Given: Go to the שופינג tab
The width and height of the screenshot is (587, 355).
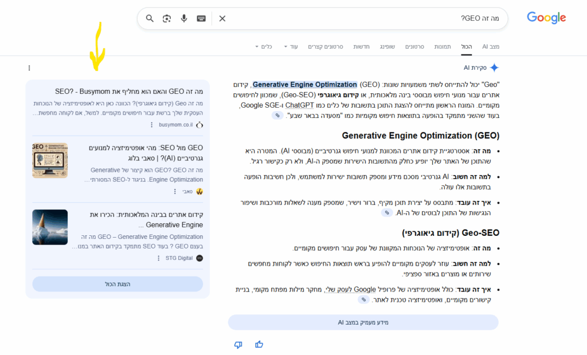Looking at the screenshot, I should click(x=387, y=47).
